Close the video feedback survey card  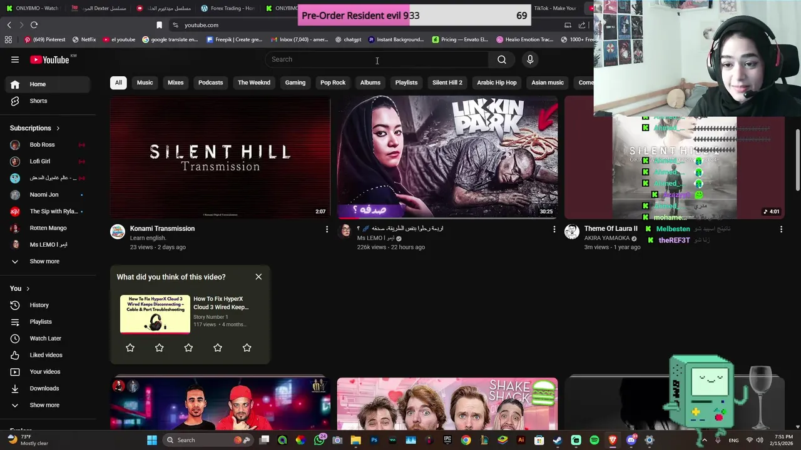point(258,277)
